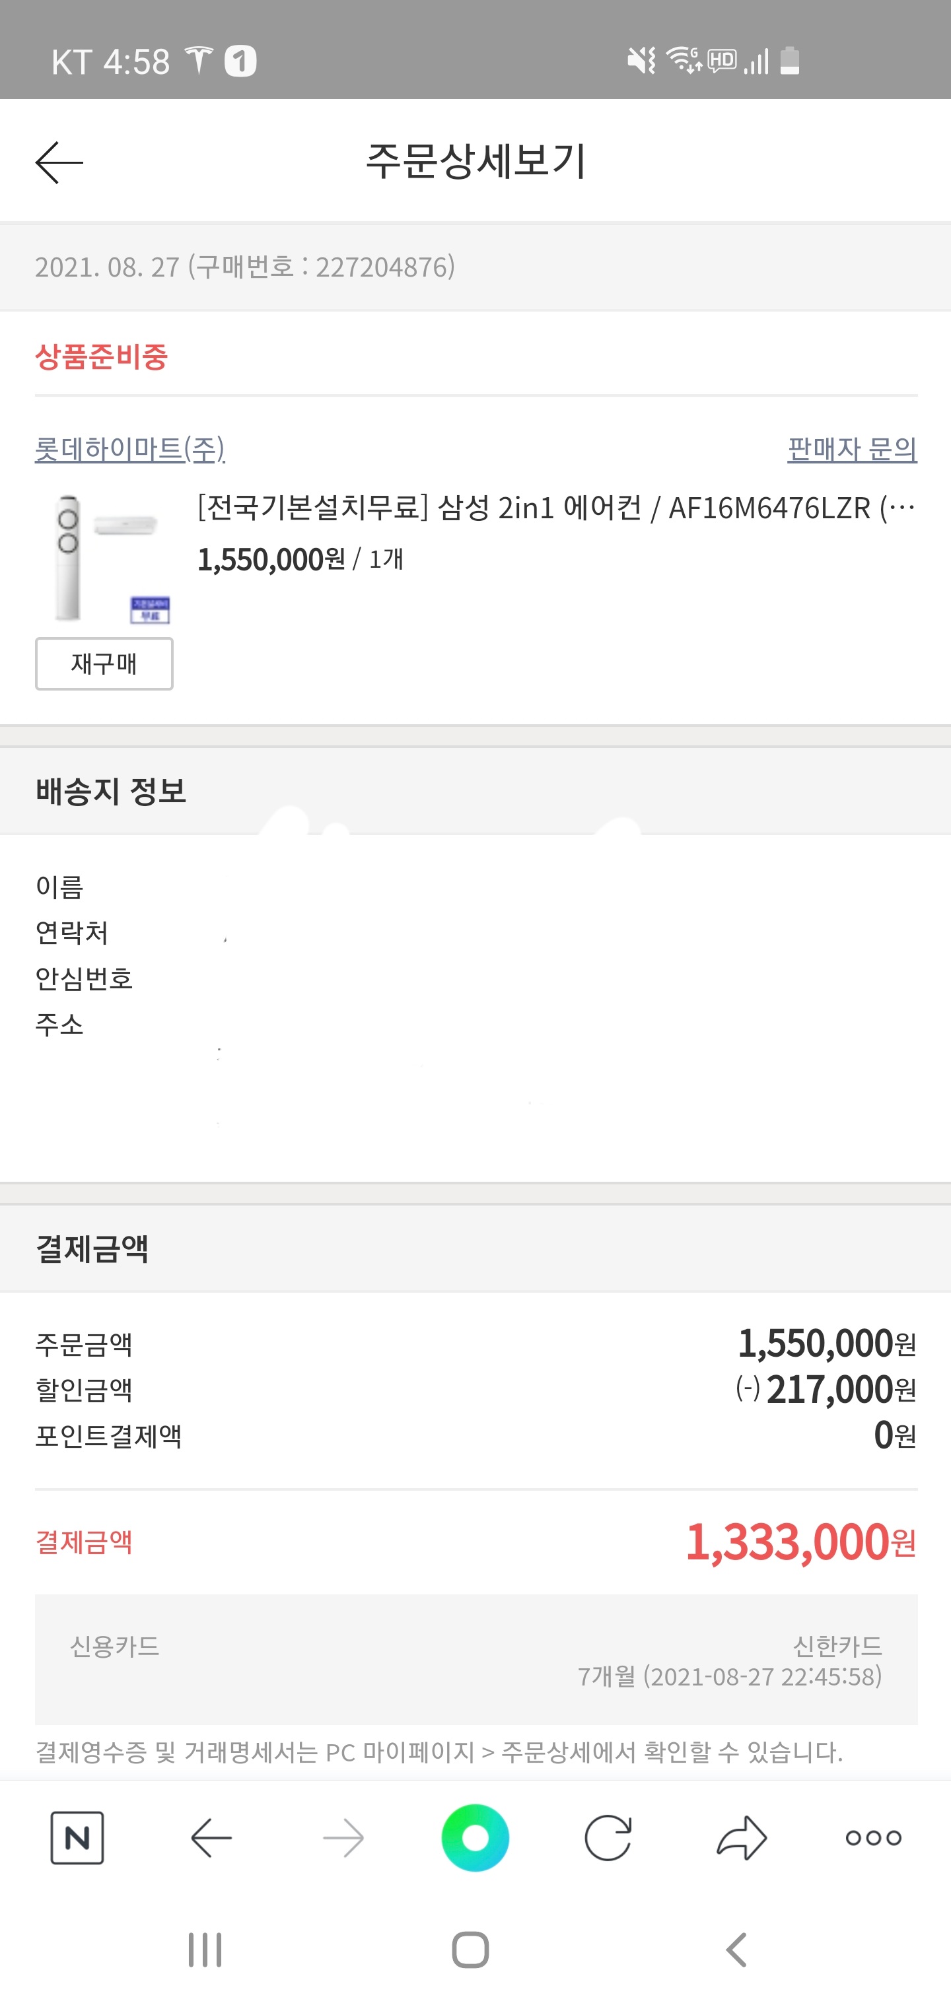Tap the 재구매 repurchase button
This screenshot has width=951, height=2007.
104,663
